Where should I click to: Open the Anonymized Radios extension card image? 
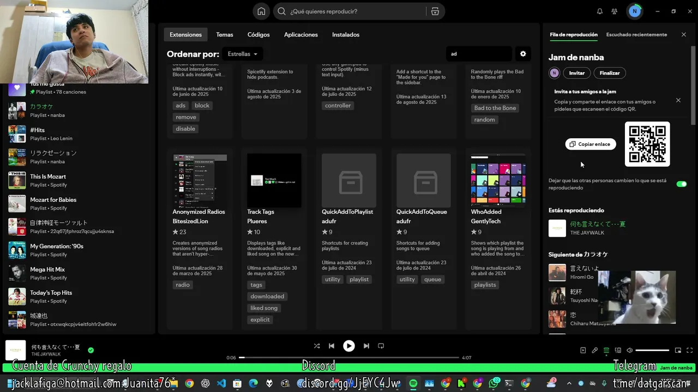[x=200, y=180]
